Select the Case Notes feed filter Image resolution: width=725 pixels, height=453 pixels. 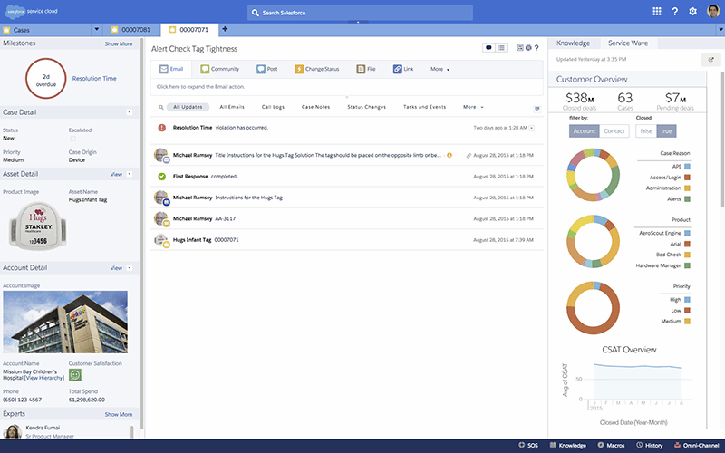315,107
